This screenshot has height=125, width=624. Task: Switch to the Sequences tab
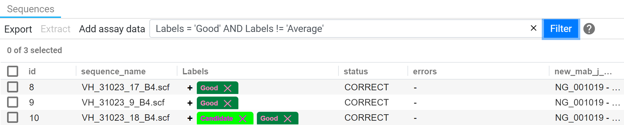click(x=30, y=9)
